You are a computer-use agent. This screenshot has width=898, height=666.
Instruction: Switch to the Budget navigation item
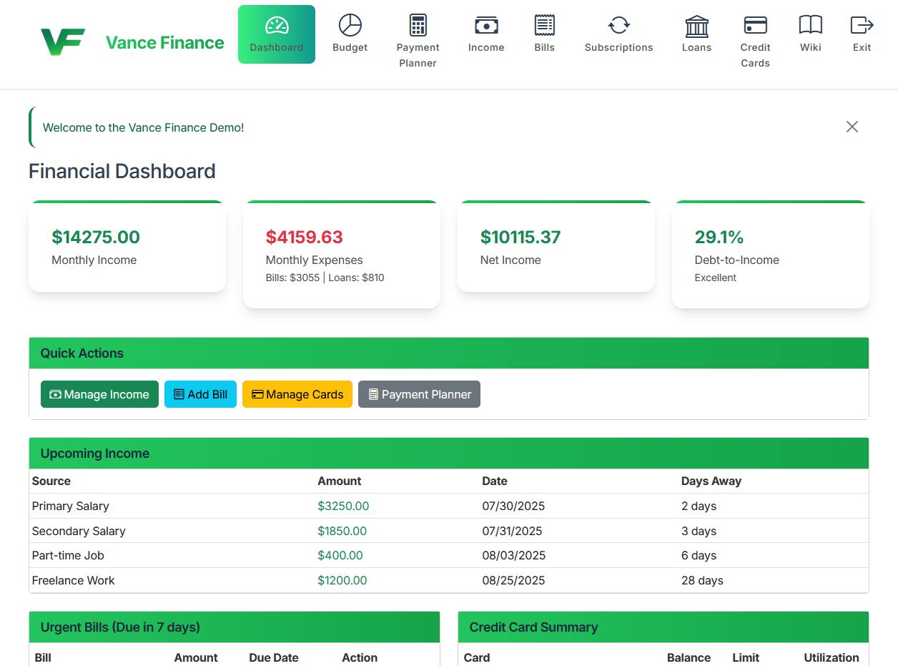(x=350, y=33)
